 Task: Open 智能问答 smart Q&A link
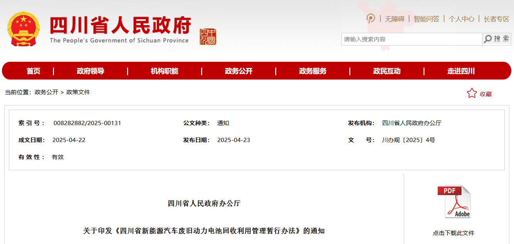pos(426,19)
